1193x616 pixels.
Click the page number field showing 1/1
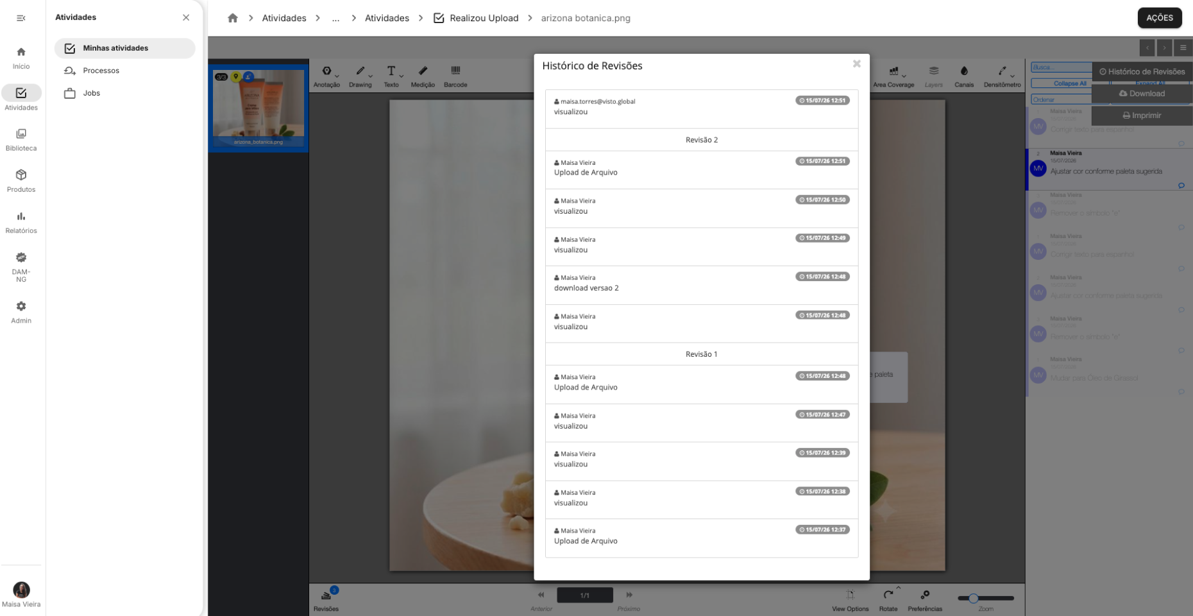585,595
